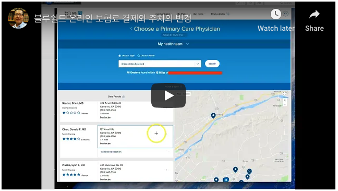Select the Doctor Type radio button
The width and height of the screenshot is (338, 191).
[119, 56]
